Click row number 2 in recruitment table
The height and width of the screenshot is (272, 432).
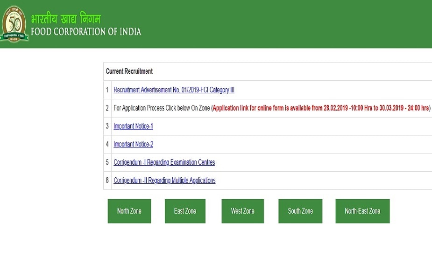tap(107, 108)
